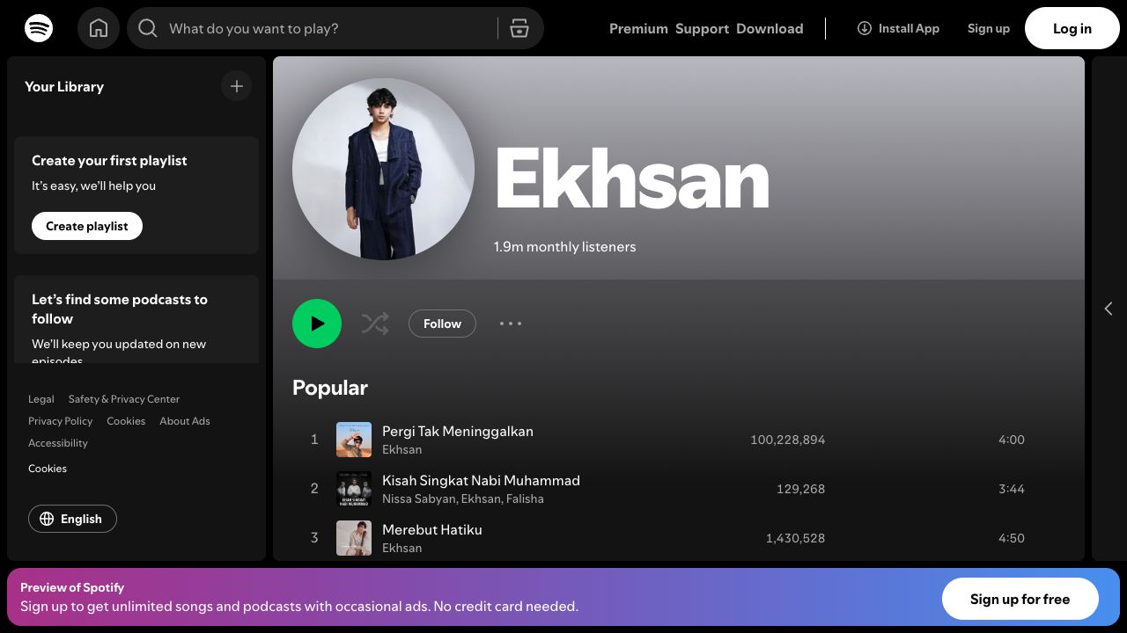Viewport: 1127px width, 633px height.
Task: Click Install App text link
Action: [909, 28]
